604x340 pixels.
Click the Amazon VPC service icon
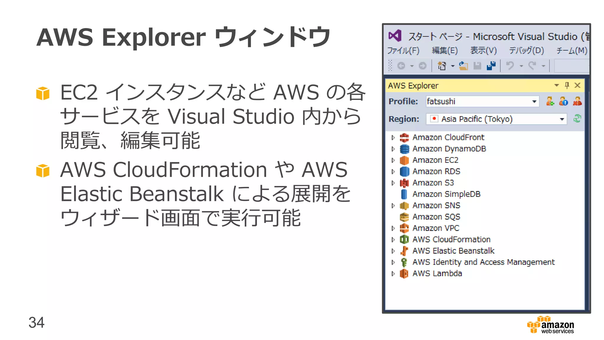pyautogui.click(x=404, y=228)
